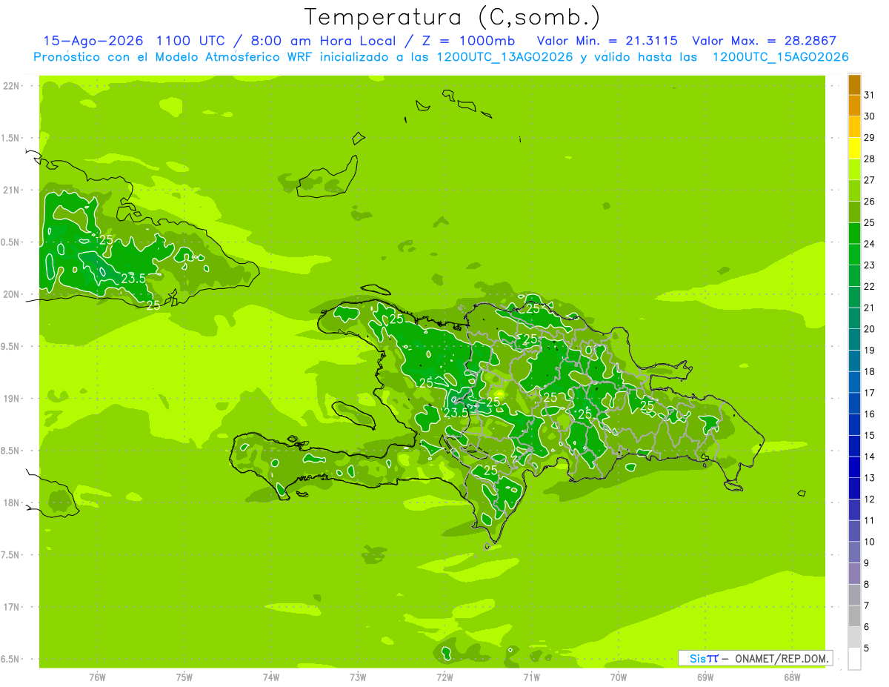Click the "70W" longitude axis label
The image size is (889, 687).
click(619, 677)
